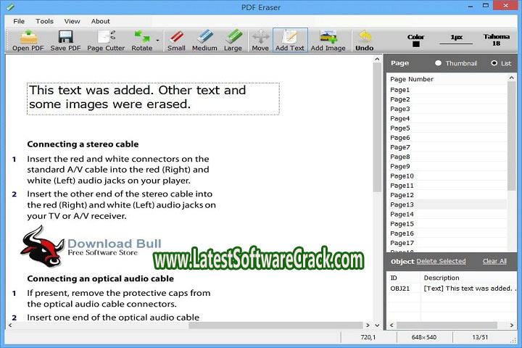Screen dimensions: 522x348
Task: Click Clear All link
Action: click(x=494, y=261)
